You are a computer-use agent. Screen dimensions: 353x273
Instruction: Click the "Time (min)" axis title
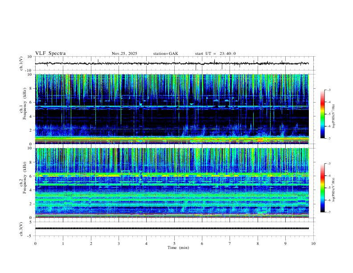point(178,248)
